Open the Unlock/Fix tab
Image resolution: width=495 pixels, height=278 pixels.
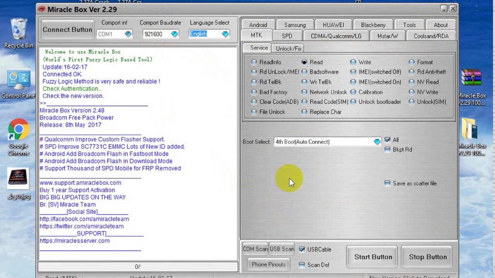[288, 48]
